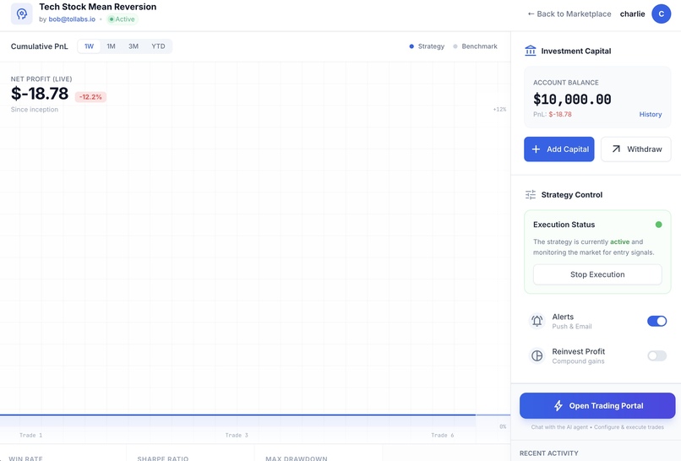Click the Cumulative PnL heading
The image size is (681, 461).
tap(40, 46)
